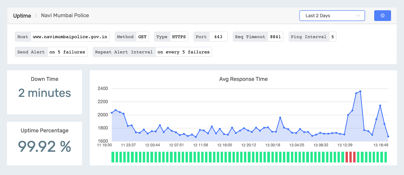Click the last data point at chart end
404x175 pixels.
point(388,136)
